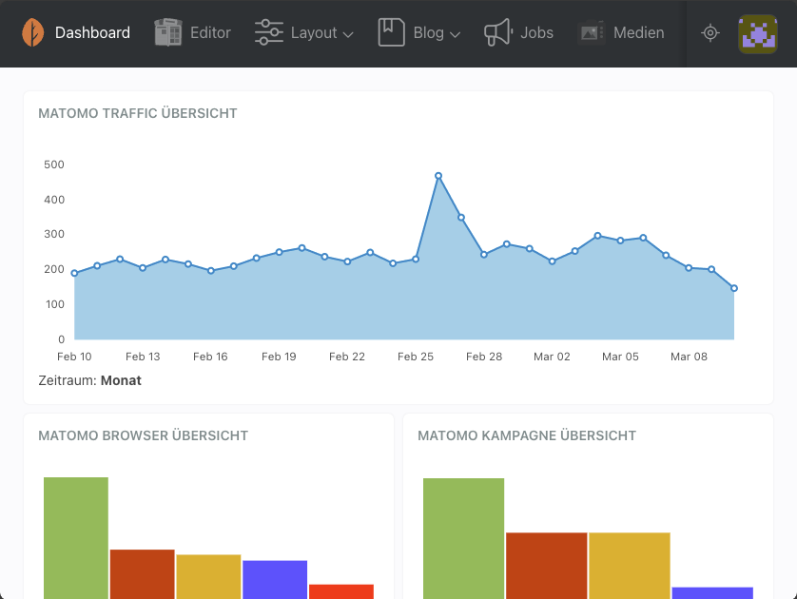Click the Zeitraum: Monat text
The image size is (797, 599).
(89, 380)
